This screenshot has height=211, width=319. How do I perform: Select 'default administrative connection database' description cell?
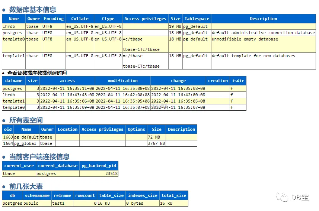coord(263,33)
